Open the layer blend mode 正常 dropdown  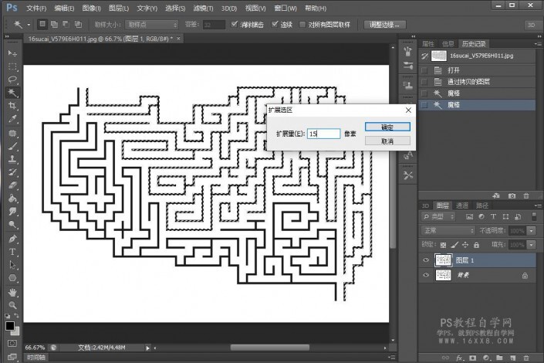point(449,231)
